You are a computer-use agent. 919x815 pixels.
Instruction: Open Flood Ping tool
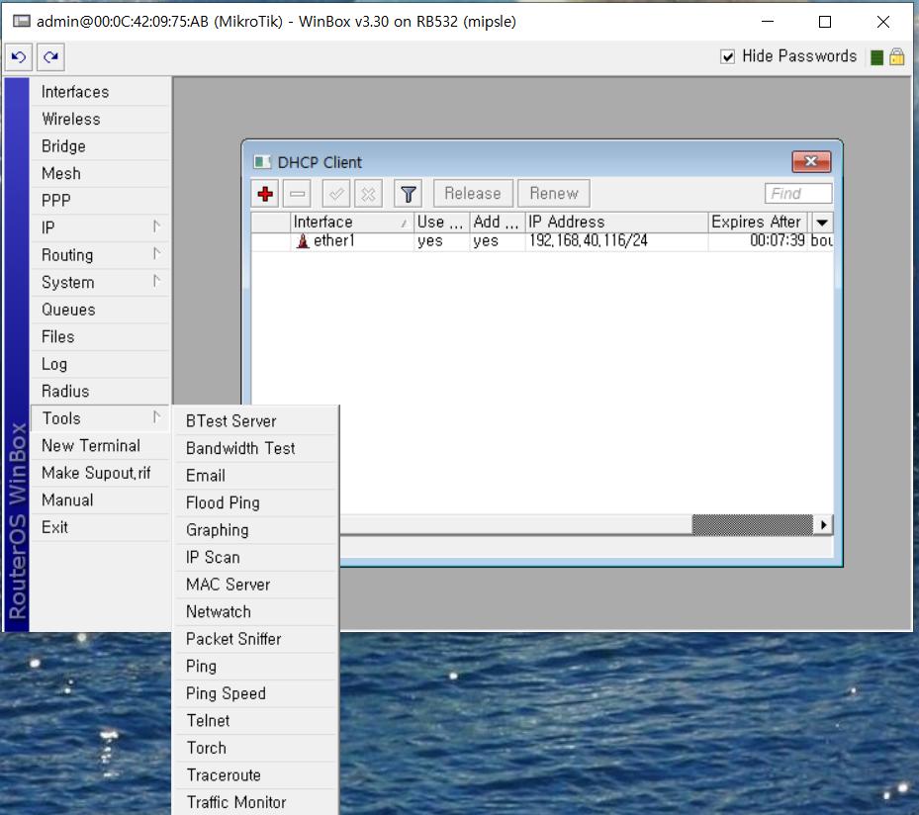256,502
